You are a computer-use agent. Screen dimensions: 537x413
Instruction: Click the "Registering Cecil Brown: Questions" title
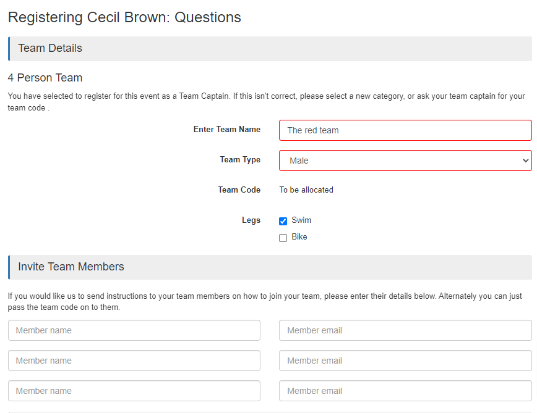[x=124, y=17]
